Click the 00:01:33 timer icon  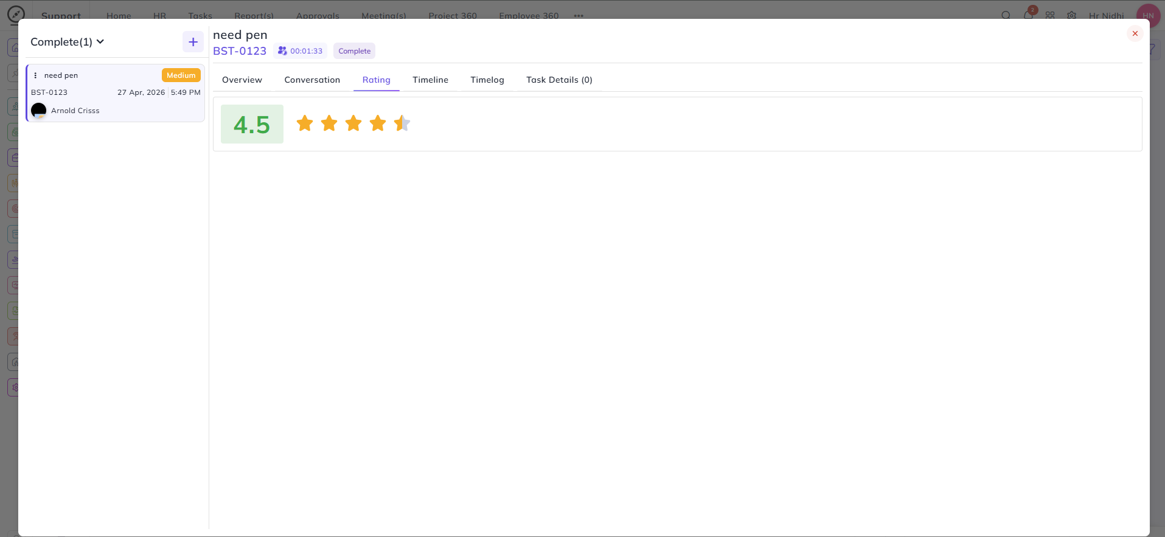282,51
